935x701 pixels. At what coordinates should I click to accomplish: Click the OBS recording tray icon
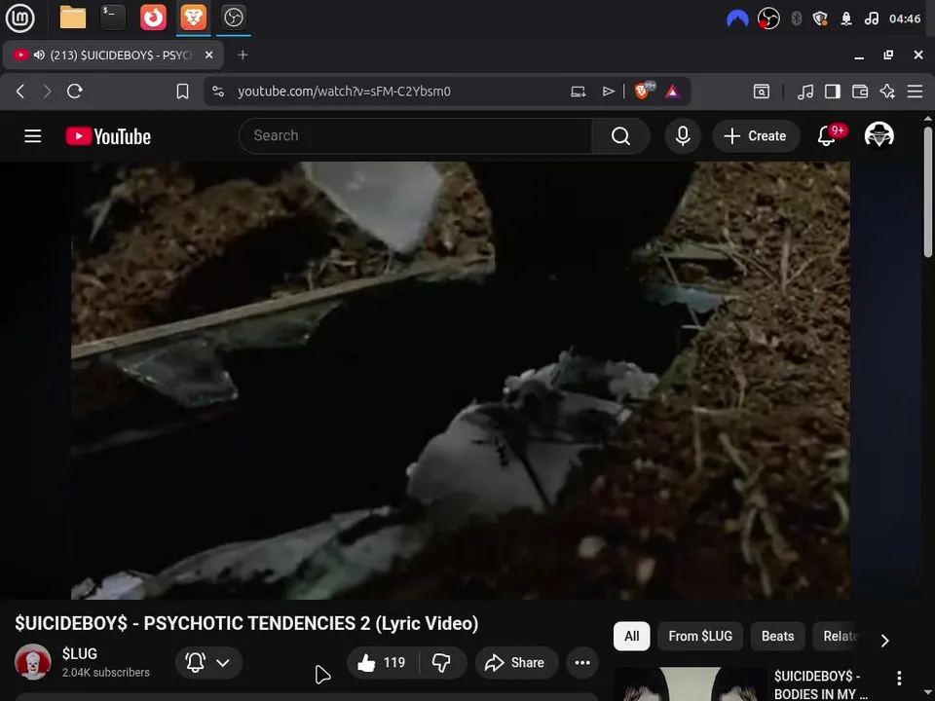click(x=768, y=18)
